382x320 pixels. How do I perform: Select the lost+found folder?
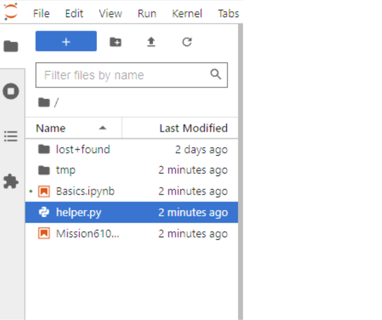click(x=83, y=149)
